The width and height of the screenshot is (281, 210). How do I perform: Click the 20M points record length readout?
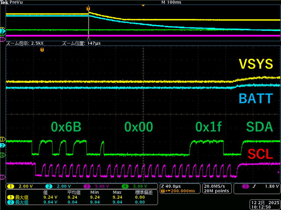[x=216, y=191]
